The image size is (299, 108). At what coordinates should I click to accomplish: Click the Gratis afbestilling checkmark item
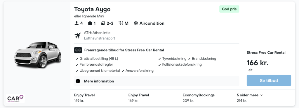pos(97,59)
